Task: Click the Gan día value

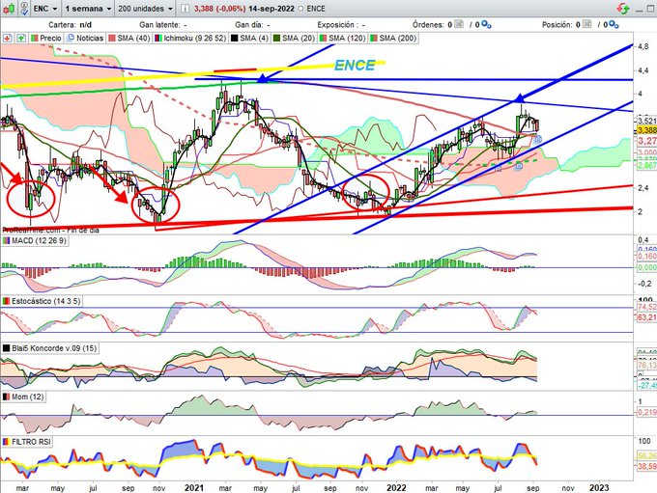Action: 269,25
